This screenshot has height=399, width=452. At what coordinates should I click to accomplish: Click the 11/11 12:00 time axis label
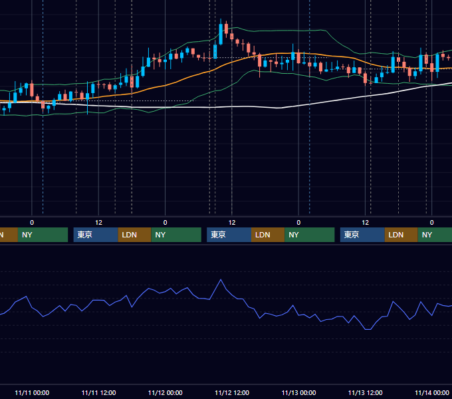click(98, 392)
